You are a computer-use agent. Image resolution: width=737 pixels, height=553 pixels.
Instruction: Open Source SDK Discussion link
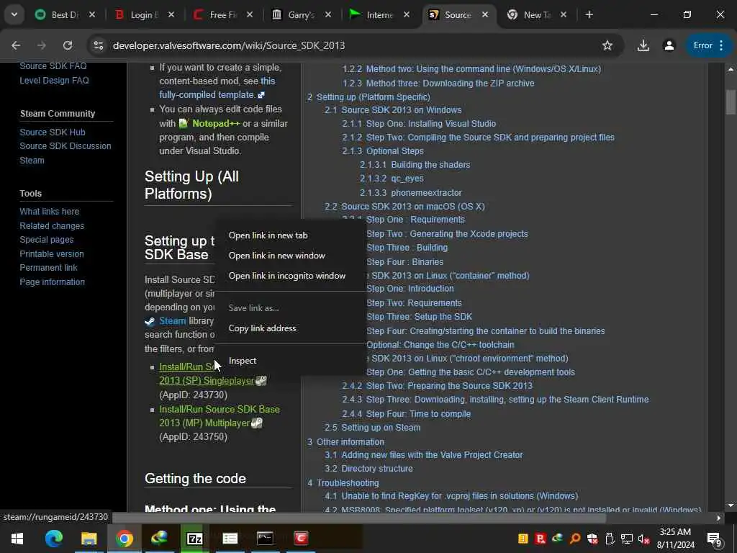65,146
